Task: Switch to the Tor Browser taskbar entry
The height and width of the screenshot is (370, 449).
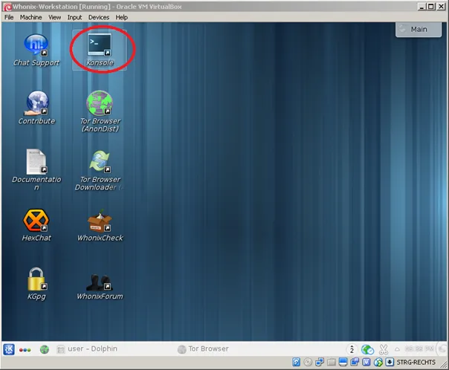Action: pyautogui.click(x=203, y=348)
